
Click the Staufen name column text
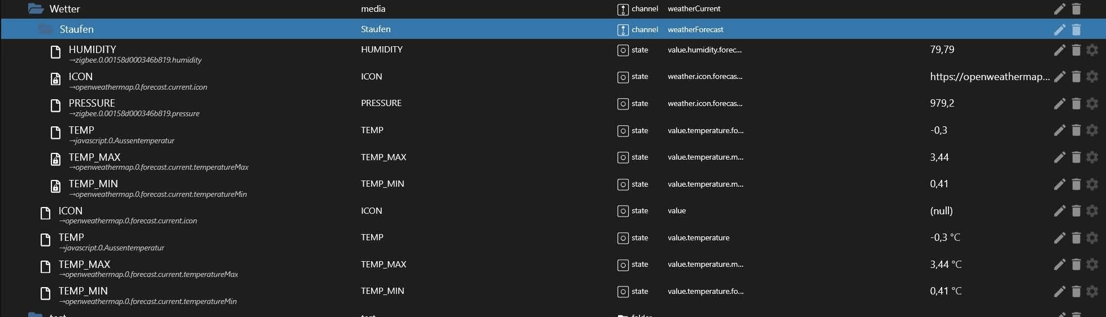[x=376, y=29]
